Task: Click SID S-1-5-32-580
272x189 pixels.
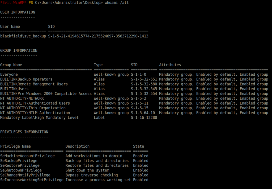Action: tap(144, 84)
